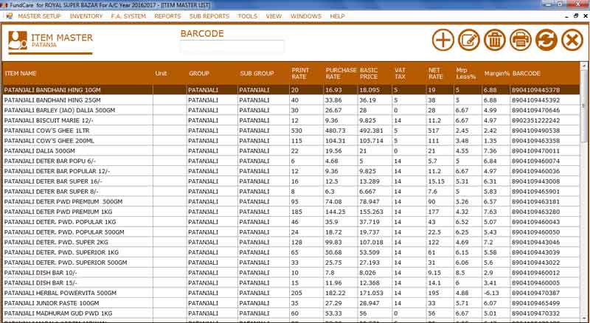Image resolution: width=590 pixels, height=323 pixels.
Task: Focus the BARCODE input field
Action: coord(232,46)
